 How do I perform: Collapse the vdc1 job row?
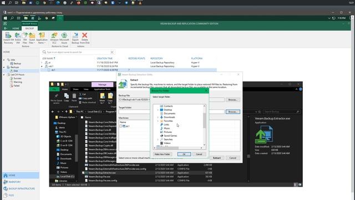pos(42,66)
